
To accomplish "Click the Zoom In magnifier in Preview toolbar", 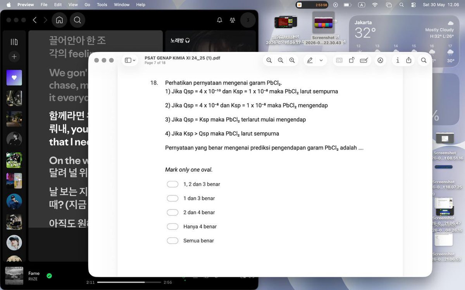I will click(292, 60).
